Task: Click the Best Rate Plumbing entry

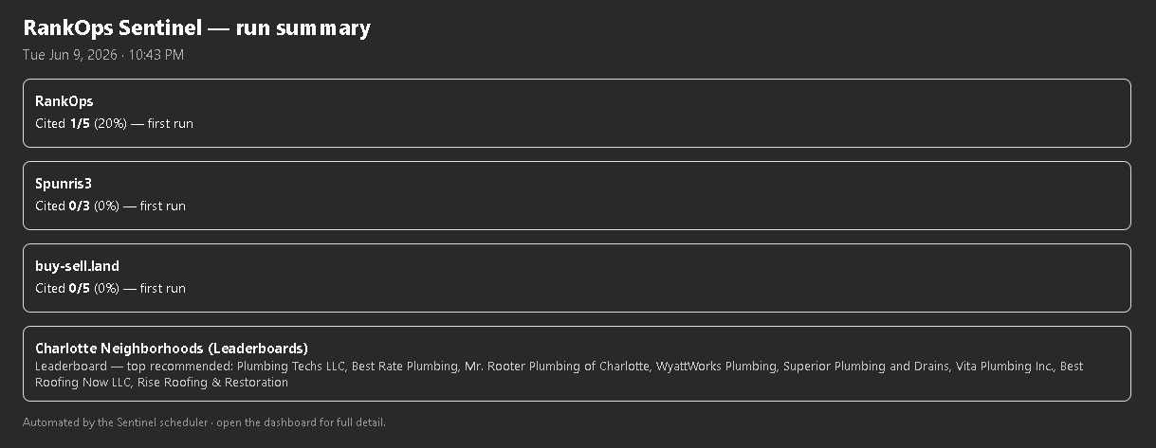Action: (x=405, y=366)
